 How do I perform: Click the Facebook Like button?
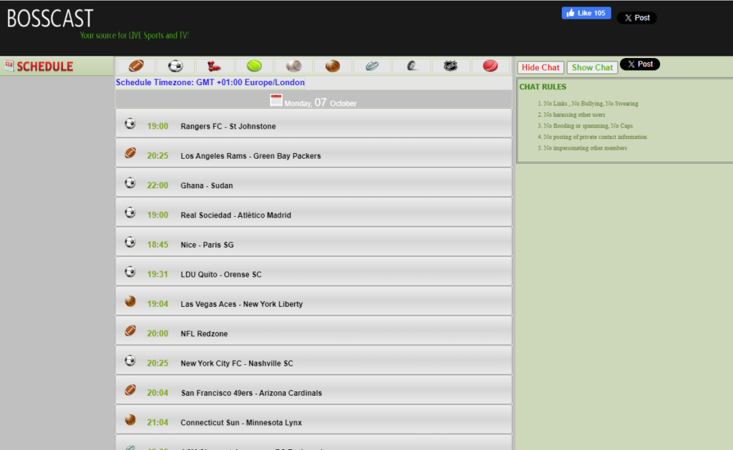click(586, 12)
